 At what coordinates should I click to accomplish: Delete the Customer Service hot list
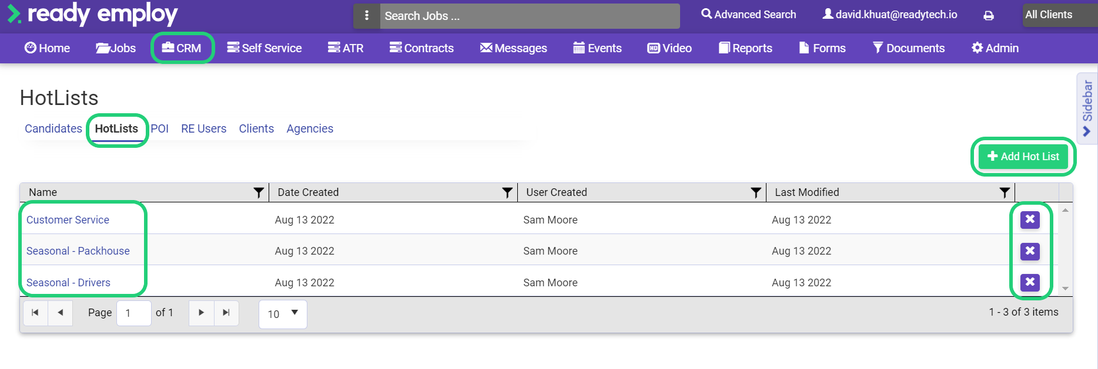[1030, 219]
